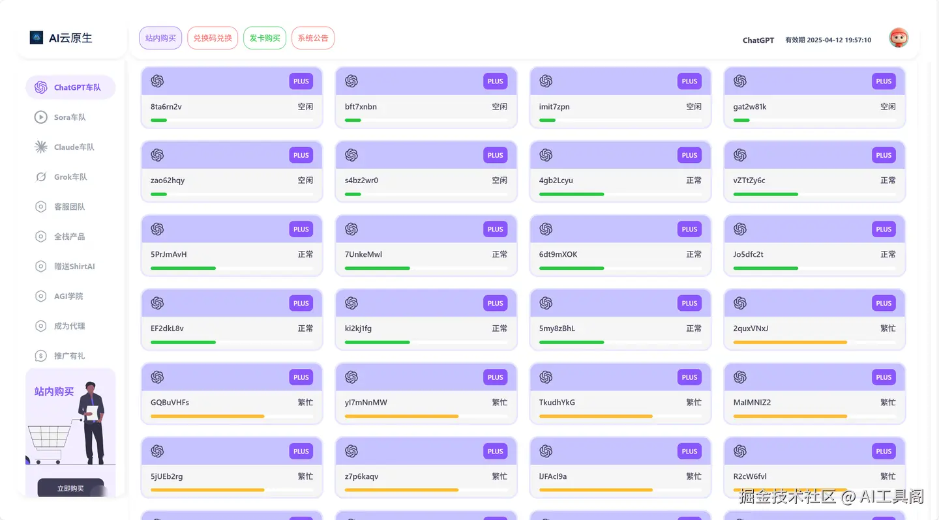Click the 站内购买 shopping cart illustration
939x520 pixels.
pos(48,443)
